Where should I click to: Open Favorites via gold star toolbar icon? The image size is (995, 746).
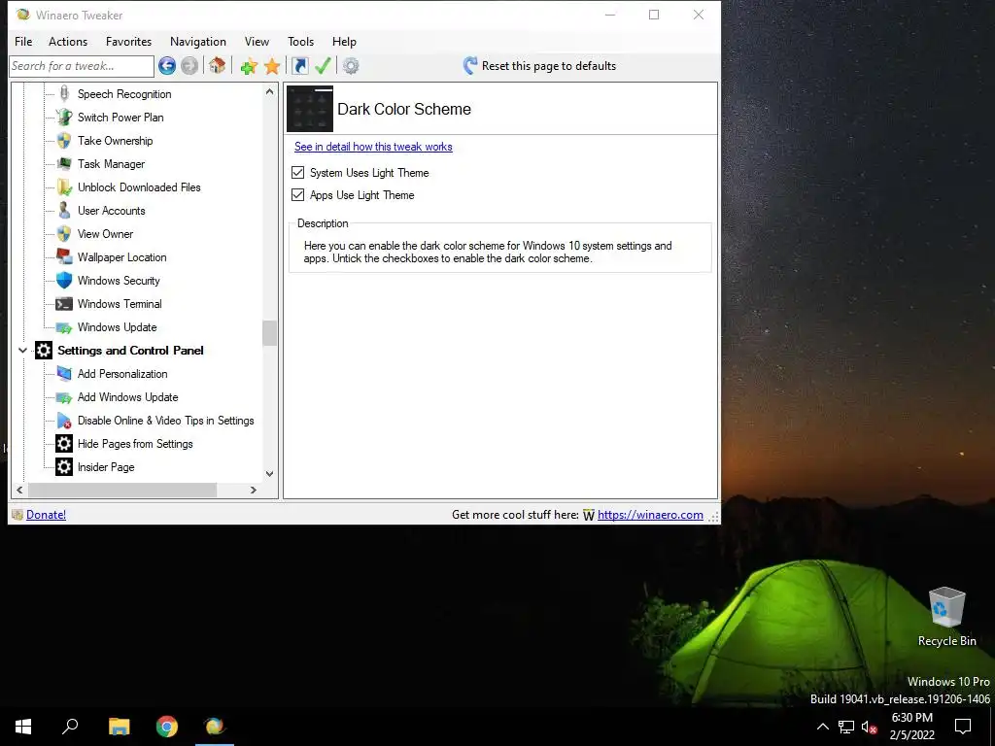pos(272,66)
